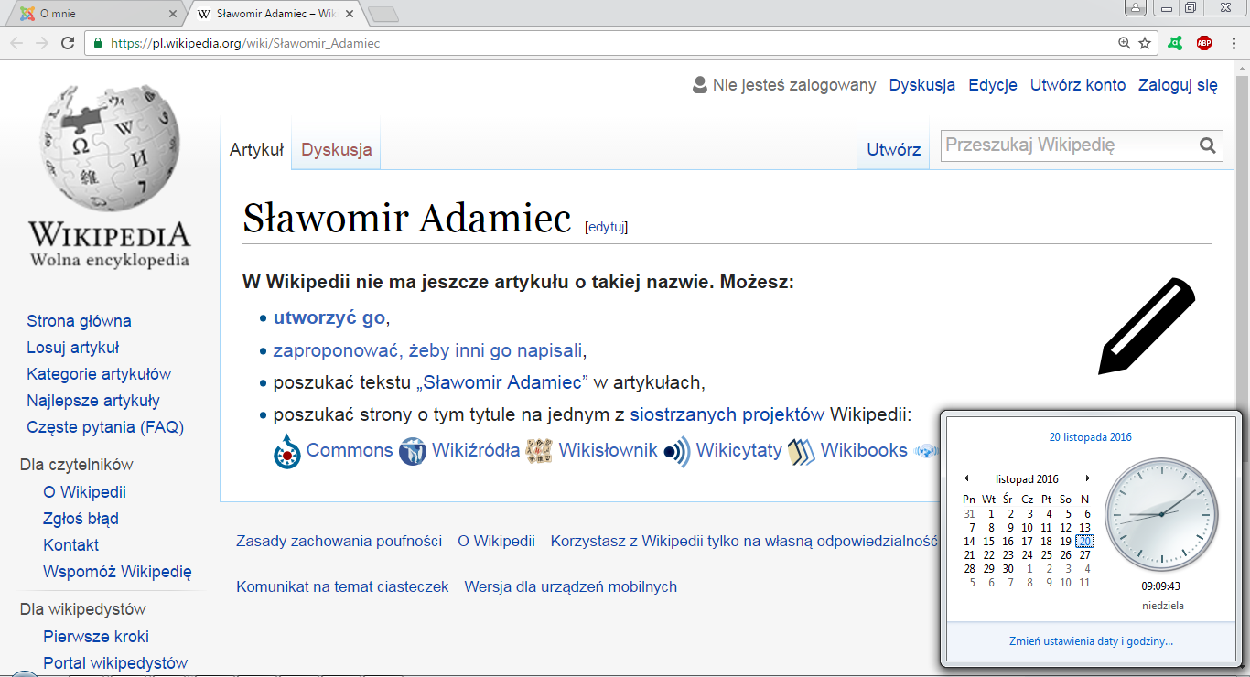Click the 'utworzyć go' link
The width and height of the screenshot is (1250, 677).
click(329, 318)
